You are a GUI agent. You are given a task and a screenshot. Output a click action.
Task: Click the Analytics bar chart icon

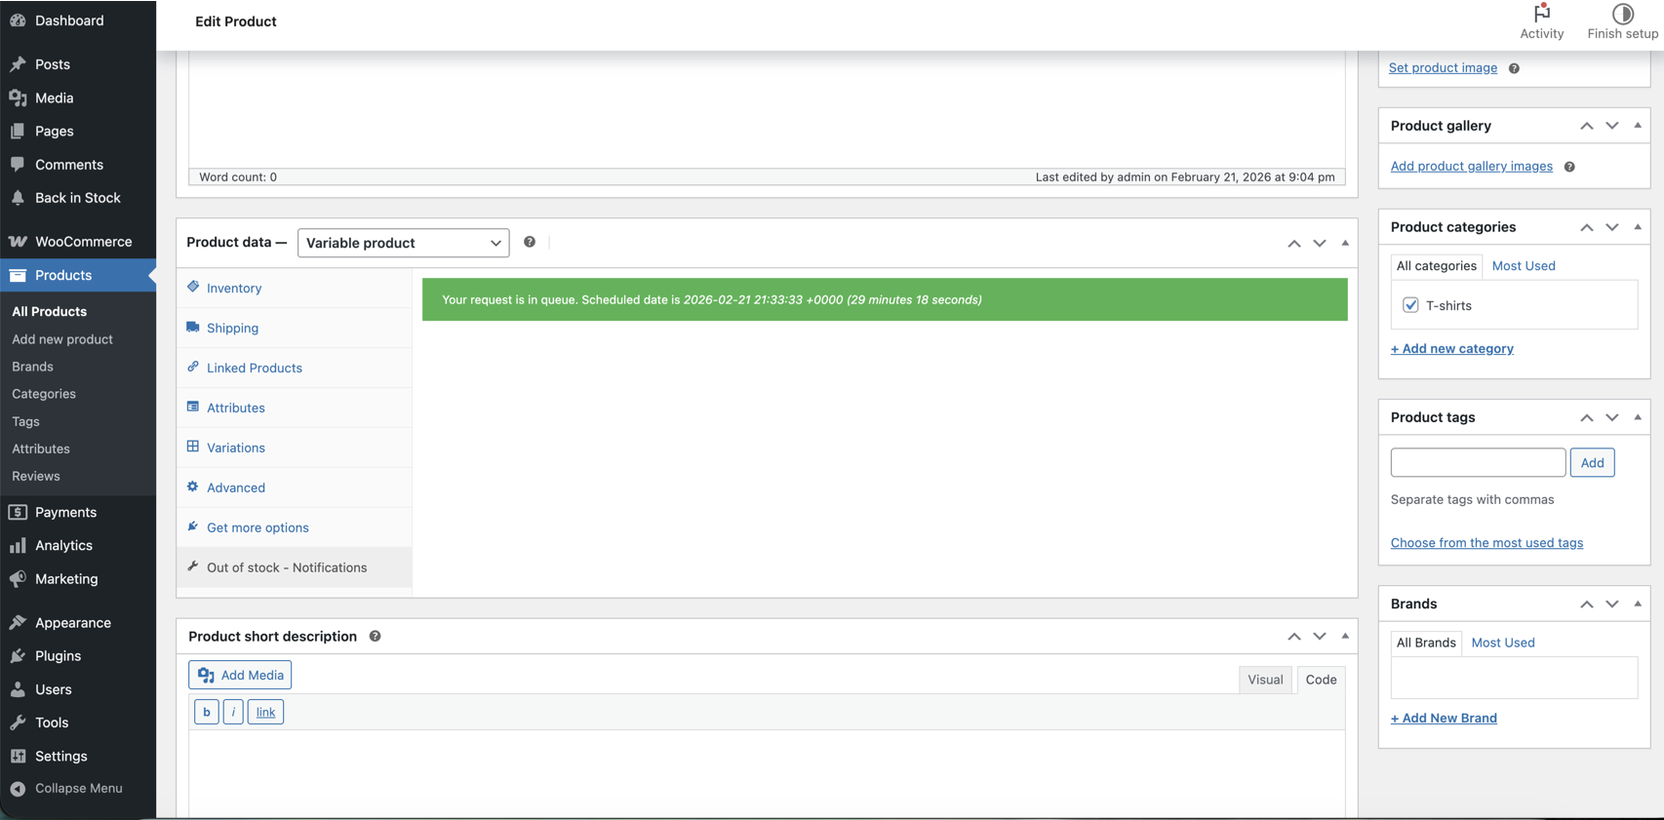coord(18,545)
